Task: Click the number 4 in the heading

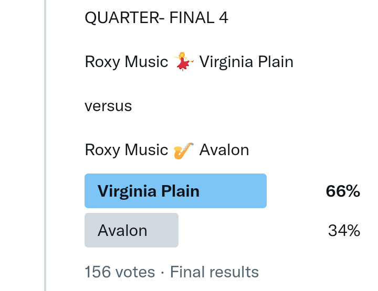Action: tap(224, 18)
